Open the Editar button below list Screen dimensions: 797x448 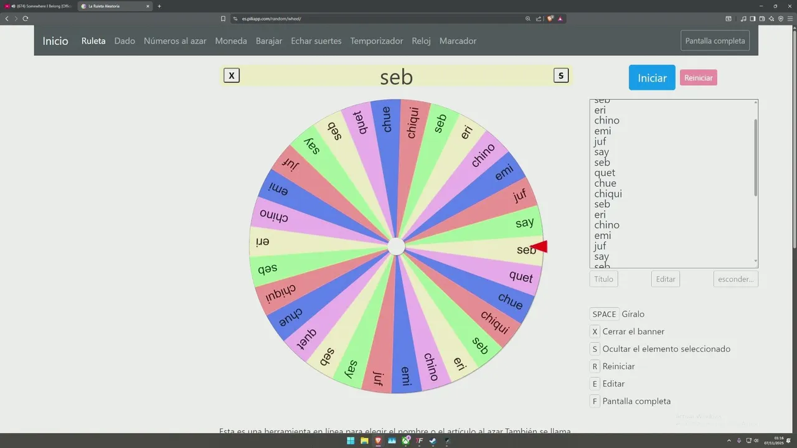[x=666, y=279]
